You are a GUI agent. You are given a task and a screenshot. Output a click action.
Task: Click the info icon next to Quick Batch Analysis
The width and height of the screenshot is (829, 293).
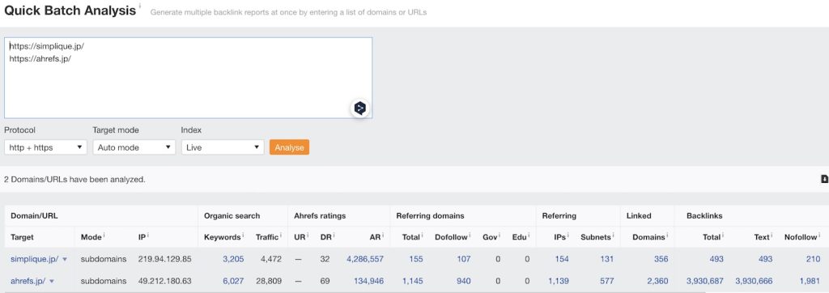pyautogui.click(x=140, y=6)
